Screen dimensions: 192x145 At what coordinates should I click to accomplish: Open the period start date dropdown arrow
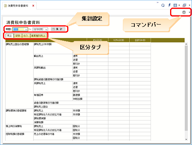(x=26, y=30)
